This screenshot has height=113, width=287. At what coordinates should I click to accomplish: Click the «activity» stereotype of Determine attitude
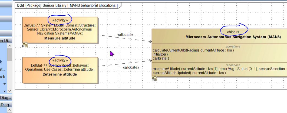click(60, 60)
